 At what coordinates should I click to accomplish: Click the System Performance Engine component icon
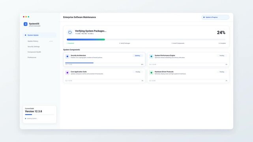[x=151, y=56]
